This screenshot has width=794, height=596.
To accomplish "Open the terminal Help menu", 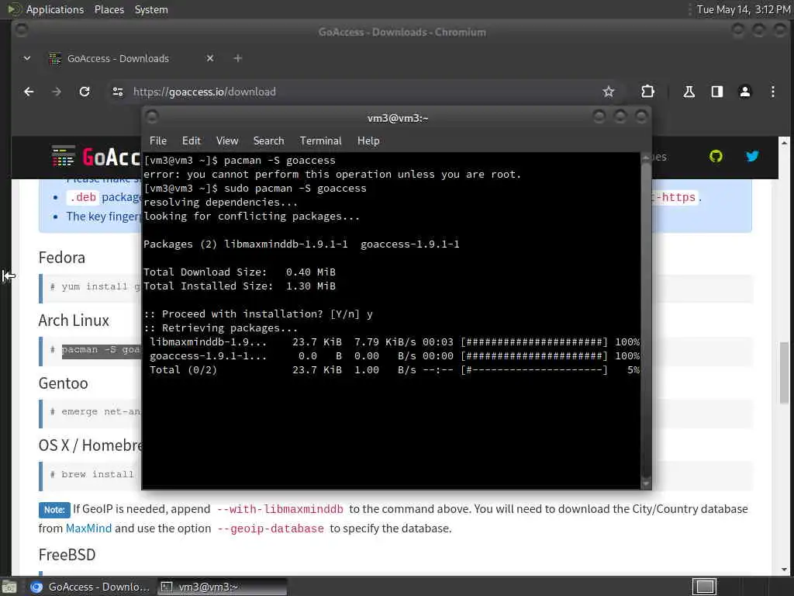I will pos(368,141).
